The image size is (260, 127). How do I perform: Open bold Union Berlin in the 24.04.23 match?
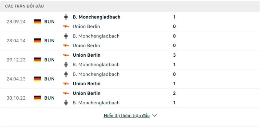[x=86, y=84]
